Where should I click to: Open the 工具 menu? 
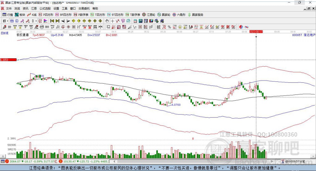pyautogui.click(x=64, y=8)
